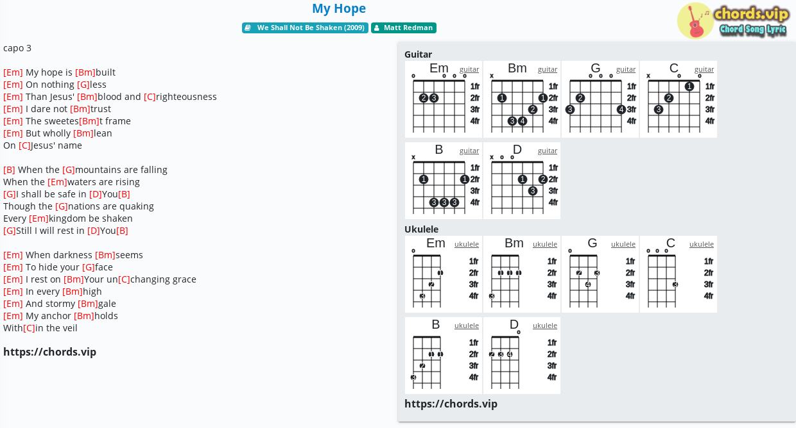This screenshot has width=796, height=428.
Task: Click the 'ukulele' link above the Bm chord
Action: [545, 244]
